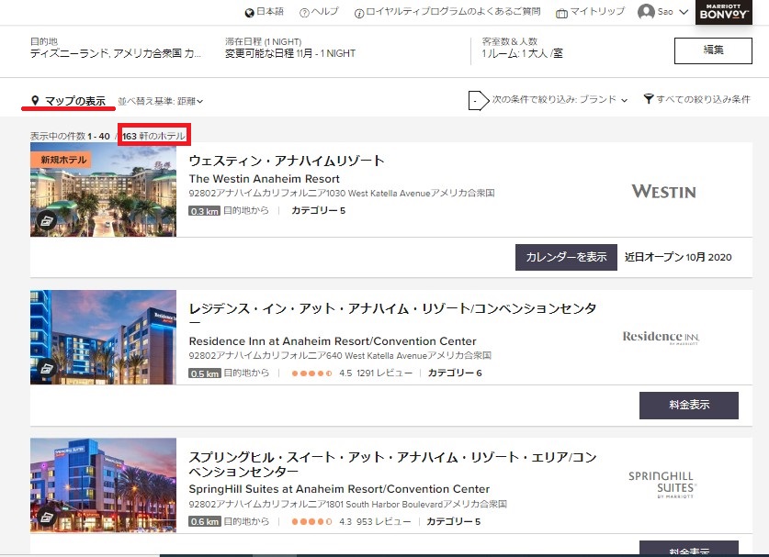Click Residence Inn カテゴリー 6 label

[455, 373]
